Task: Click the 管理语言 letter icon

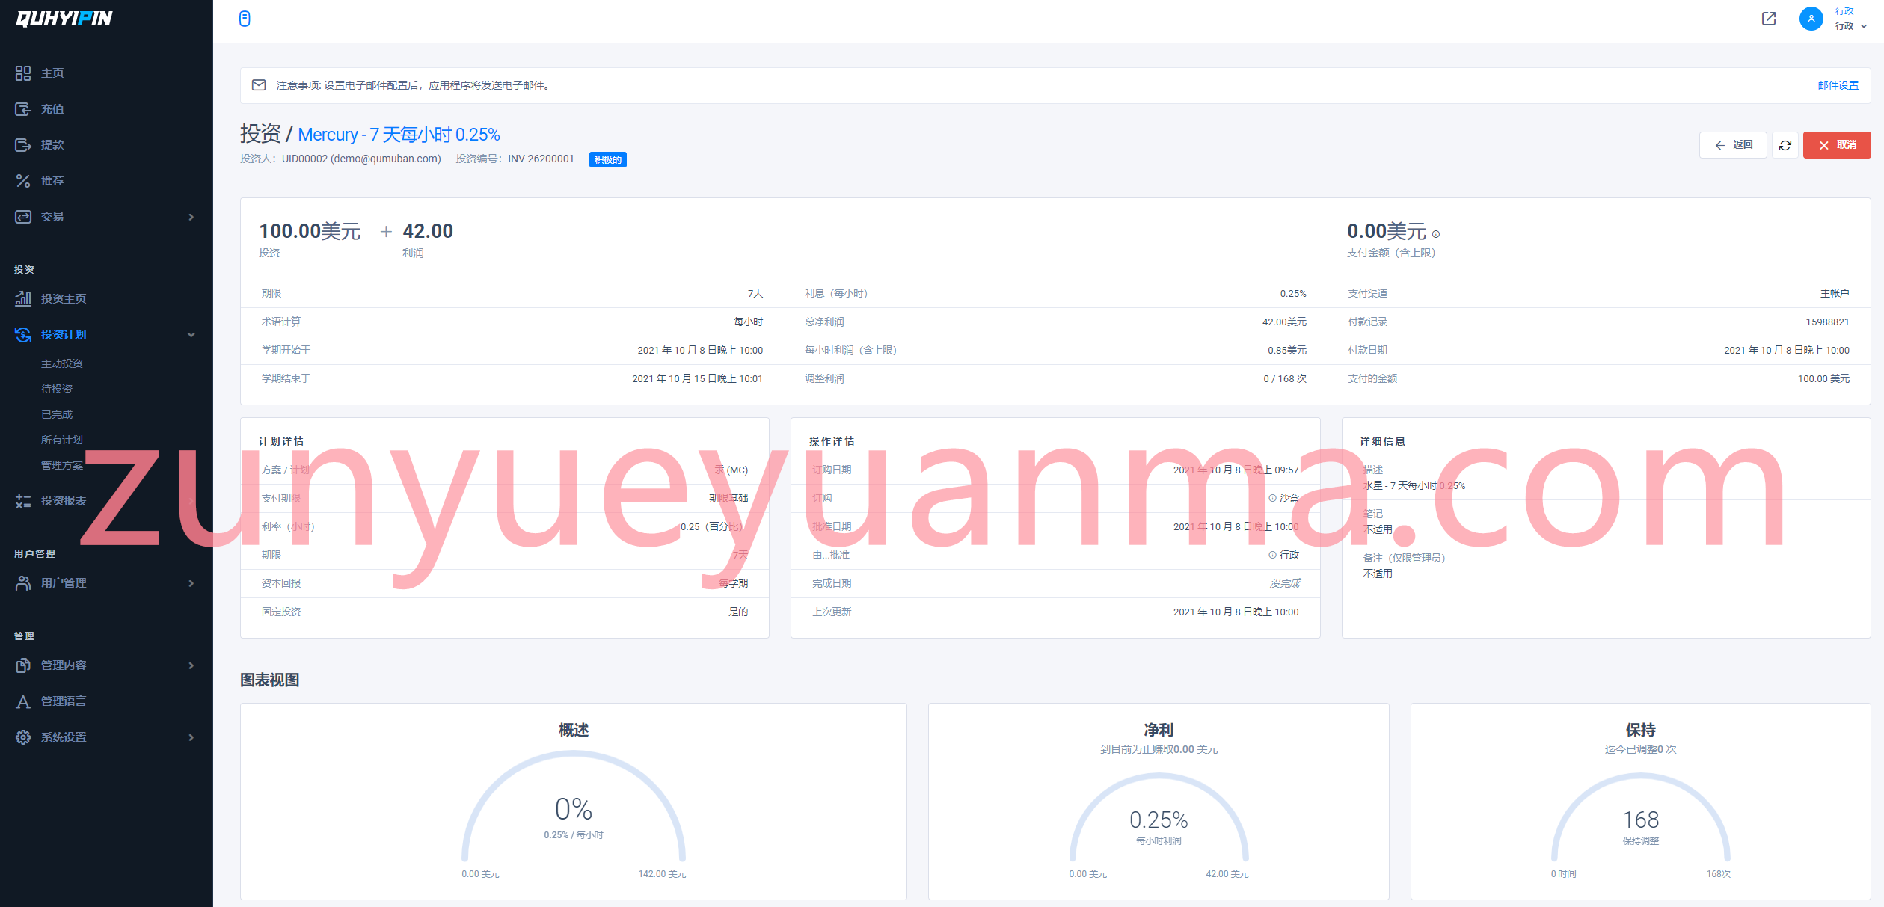Action: (23, 701)
